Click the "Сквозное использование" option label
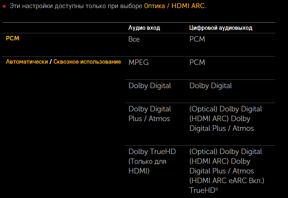Image resolution: width=288 pixels, height=198 pixels. click(x=87, y=62)
